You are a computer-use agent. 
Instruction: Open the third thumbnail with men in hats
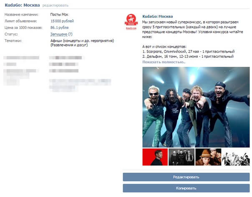208,157
